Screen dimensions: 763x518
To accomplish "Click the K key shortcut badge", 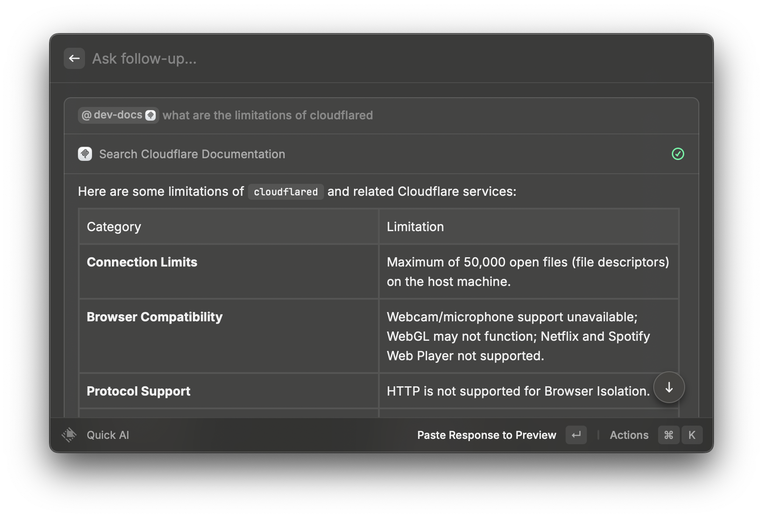I will (x=692, y=435).
